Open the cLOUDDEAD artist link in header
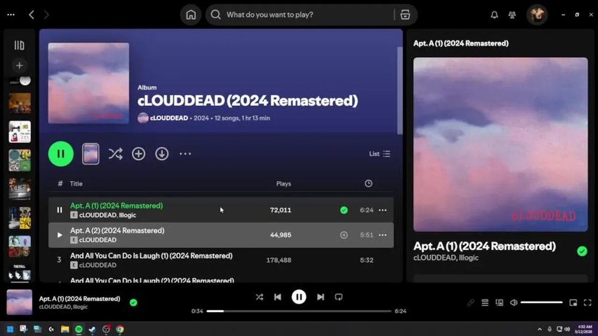Image resolution: width=598 pixels, height=336 pixels. tap(169, 118)
